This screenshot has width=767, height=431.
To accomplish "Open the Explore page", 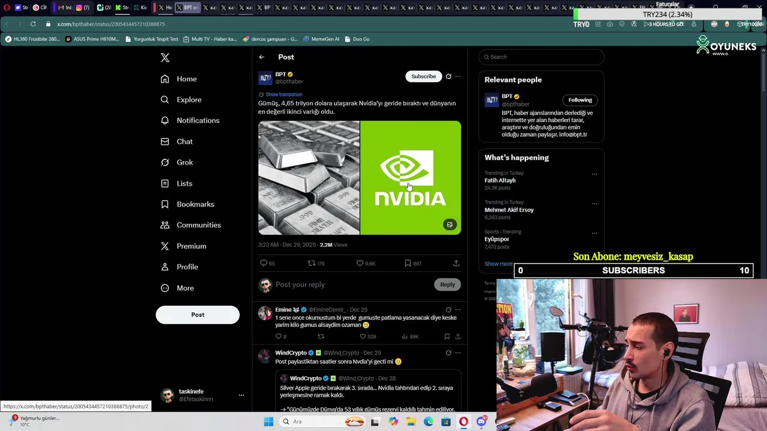I will click(x=181, y=100).
